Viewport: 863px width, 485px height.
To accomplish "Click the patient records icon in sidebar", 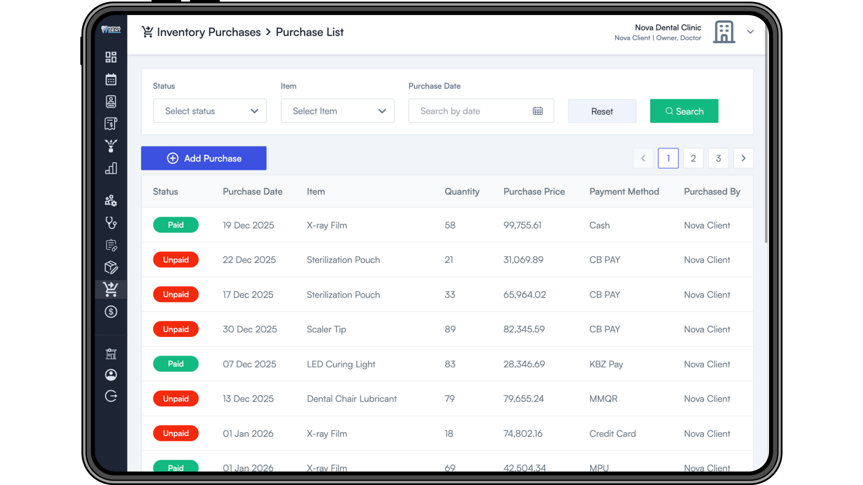I will (111, 101).
